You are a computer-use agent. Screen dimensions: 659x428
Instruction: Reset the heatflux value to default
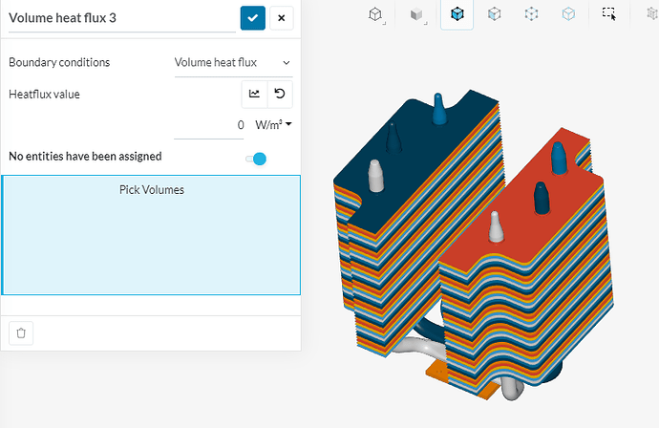click(x=280, y=94)
